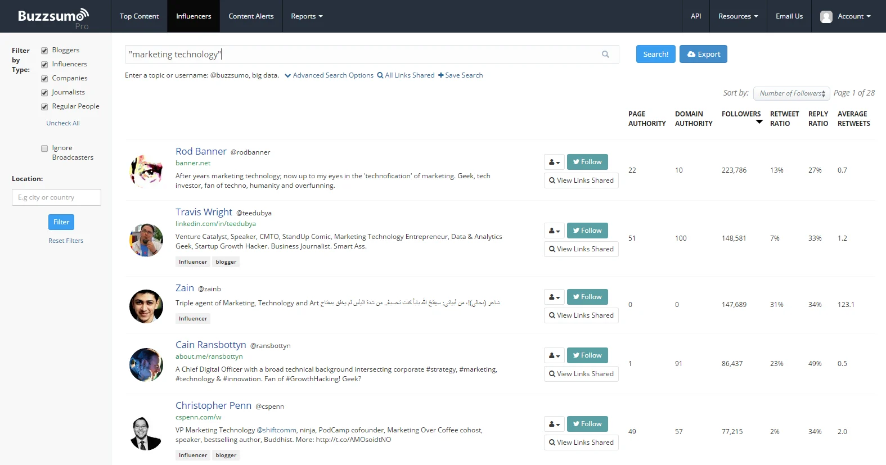Toggle the Regular People checkbox
886x465 pixels.
44,107
